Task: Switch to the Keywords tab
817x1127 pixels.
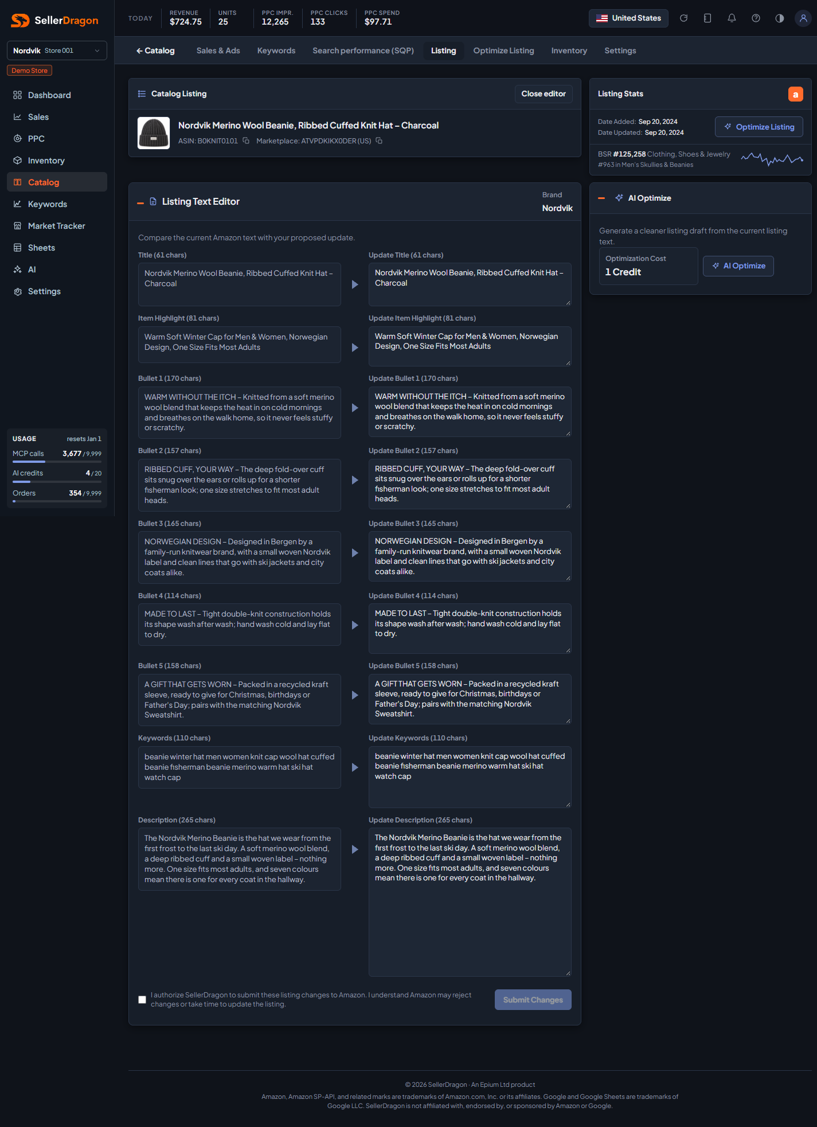Action: click(276, 50)
